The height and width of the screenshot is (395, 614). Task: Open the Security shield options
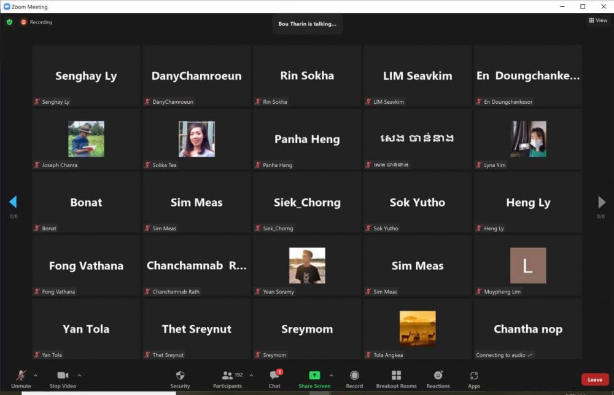(180, 378)
